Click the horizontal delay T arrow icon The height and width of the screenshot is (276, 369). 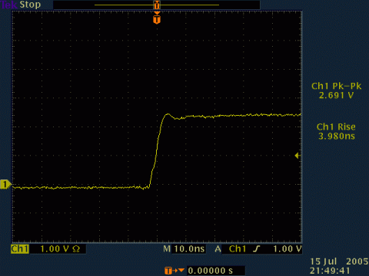pyautogui.click(x=175, y=271)
